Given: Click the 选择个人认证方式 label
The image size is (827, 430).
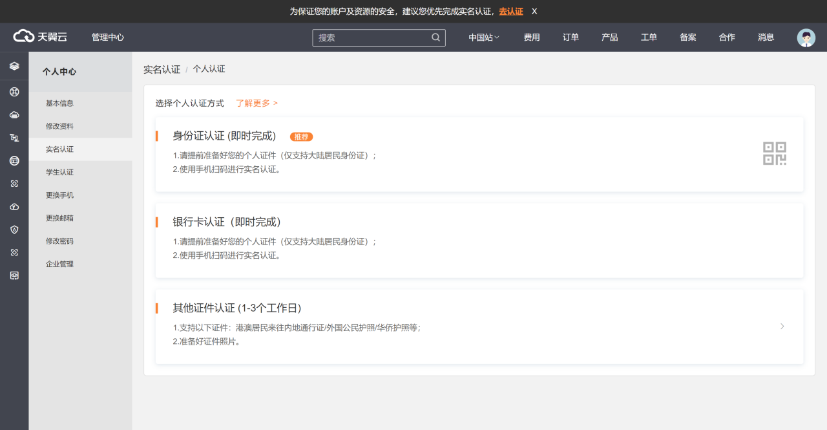Looking at the screenshot, I should (190, 103).
